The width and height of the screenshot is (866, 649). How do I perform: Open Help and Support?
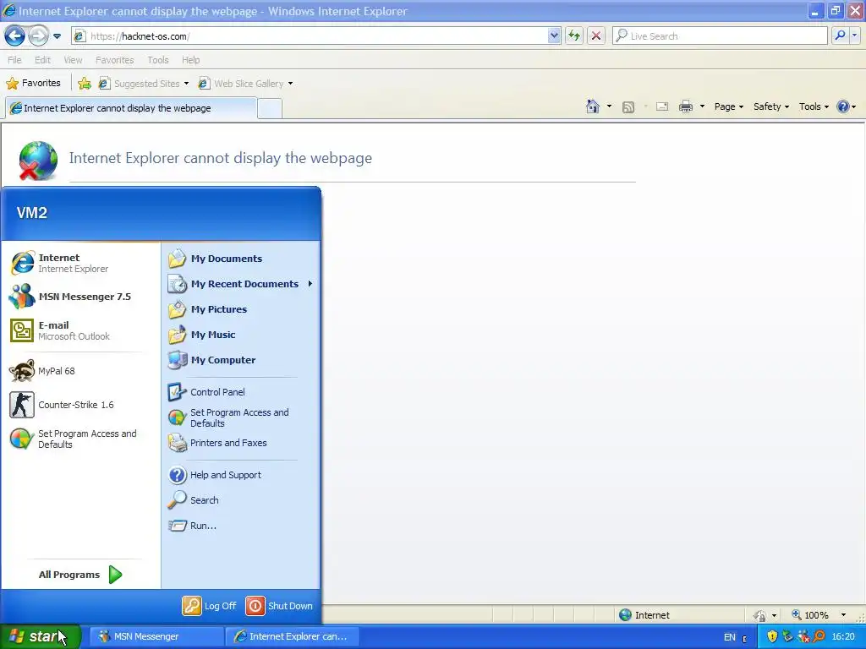241,475
